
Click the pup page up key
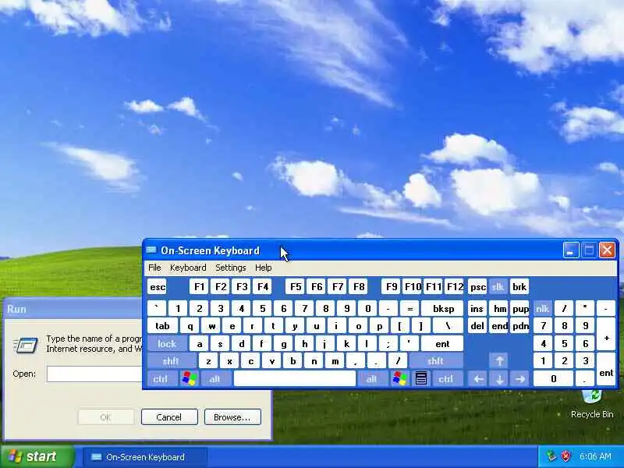tap(520, 308)
